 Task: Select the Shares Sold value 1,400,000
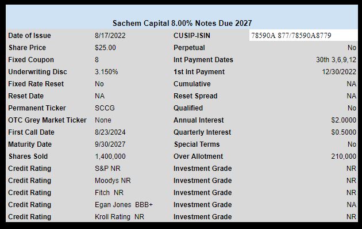coord(110,156)
